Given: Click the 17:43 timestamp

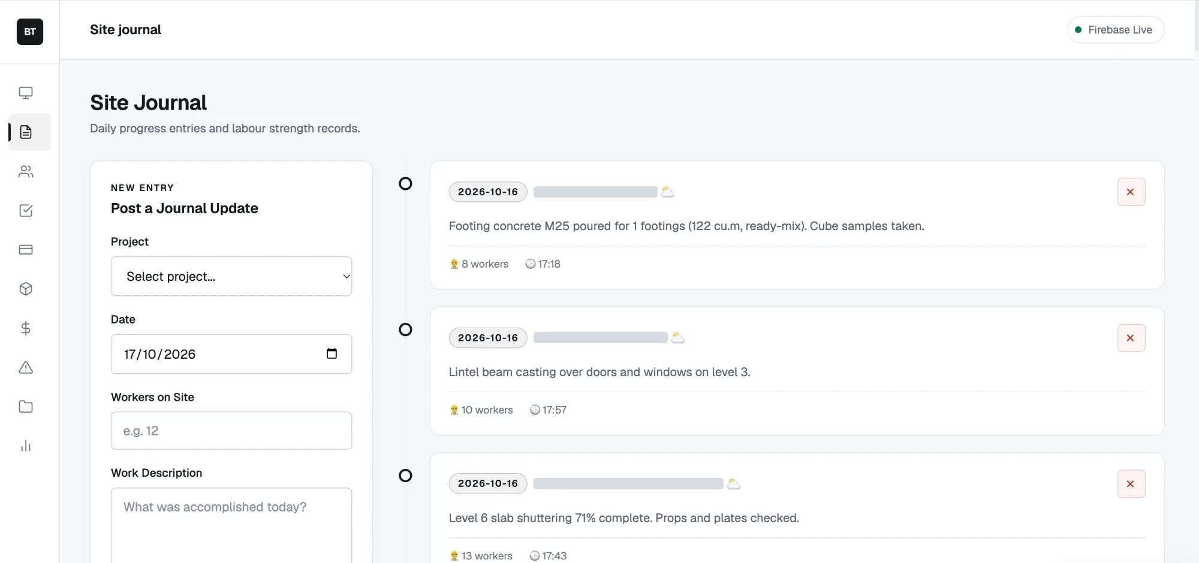Looking at the screenshot, I should 548,556.
